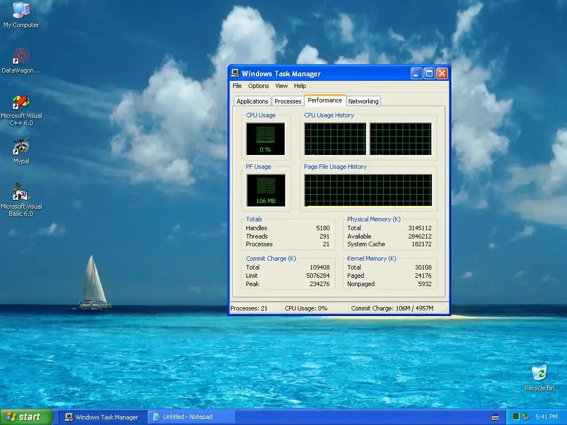This screenshot has width=567, height=425.
Task: Close the Task Manager window
Action: point(442,74)
